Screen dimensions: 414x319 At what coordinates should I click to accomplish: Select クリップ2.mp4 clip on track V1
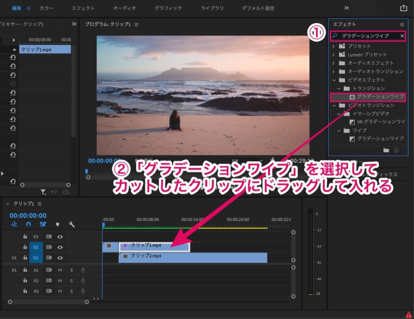[193, 258]
